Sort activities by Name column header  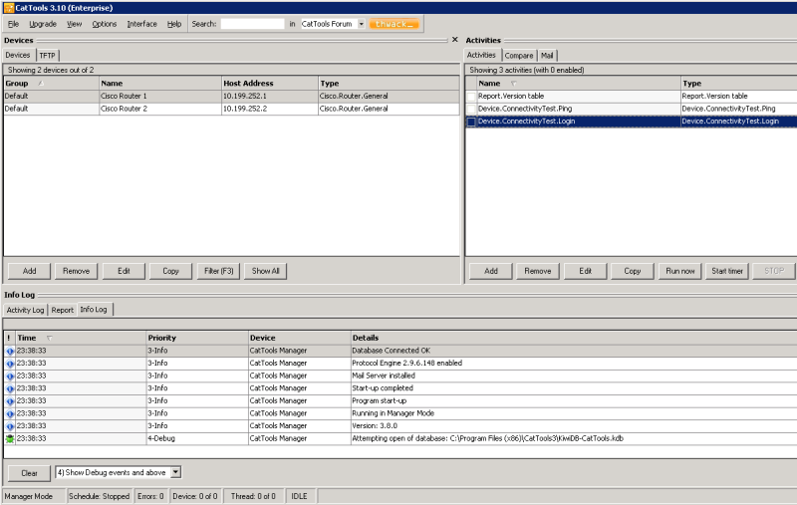(x=579, y=84)
